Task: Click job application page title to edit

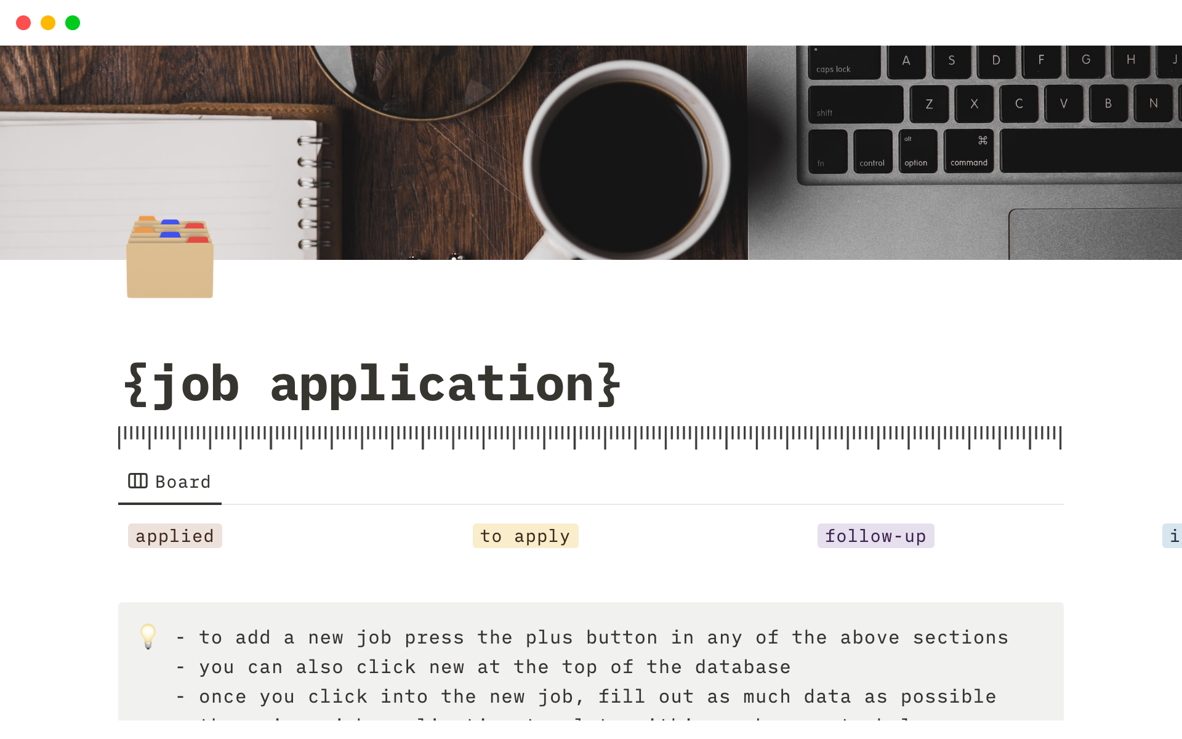Action: tap(371, 384)
